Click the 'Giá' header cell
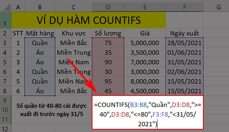229x132 pixels. (145, 33)
